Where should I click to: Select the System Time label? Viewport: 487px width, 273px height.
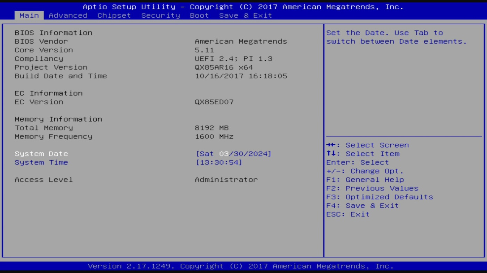point(41,162)
